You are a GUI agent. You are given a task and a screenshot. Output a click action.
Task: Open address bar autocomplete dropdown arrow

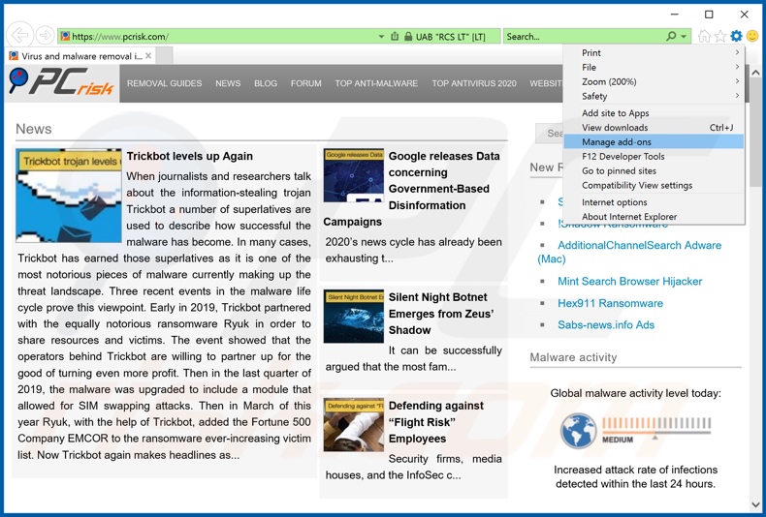coord(381,37)
